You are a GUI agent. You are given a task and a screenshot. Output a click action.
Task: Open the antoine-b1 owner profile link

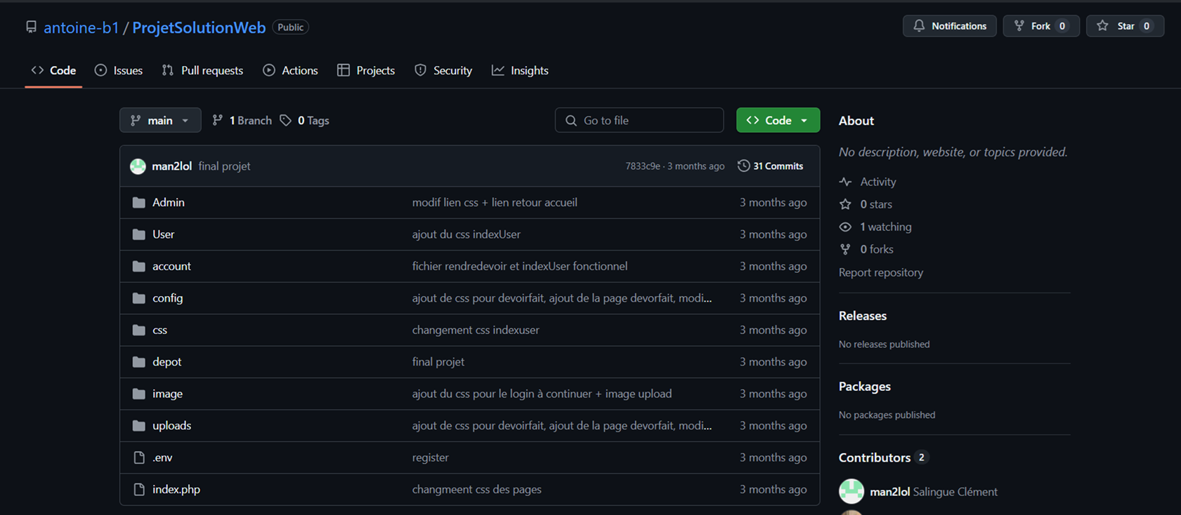(x=81, y=27)
